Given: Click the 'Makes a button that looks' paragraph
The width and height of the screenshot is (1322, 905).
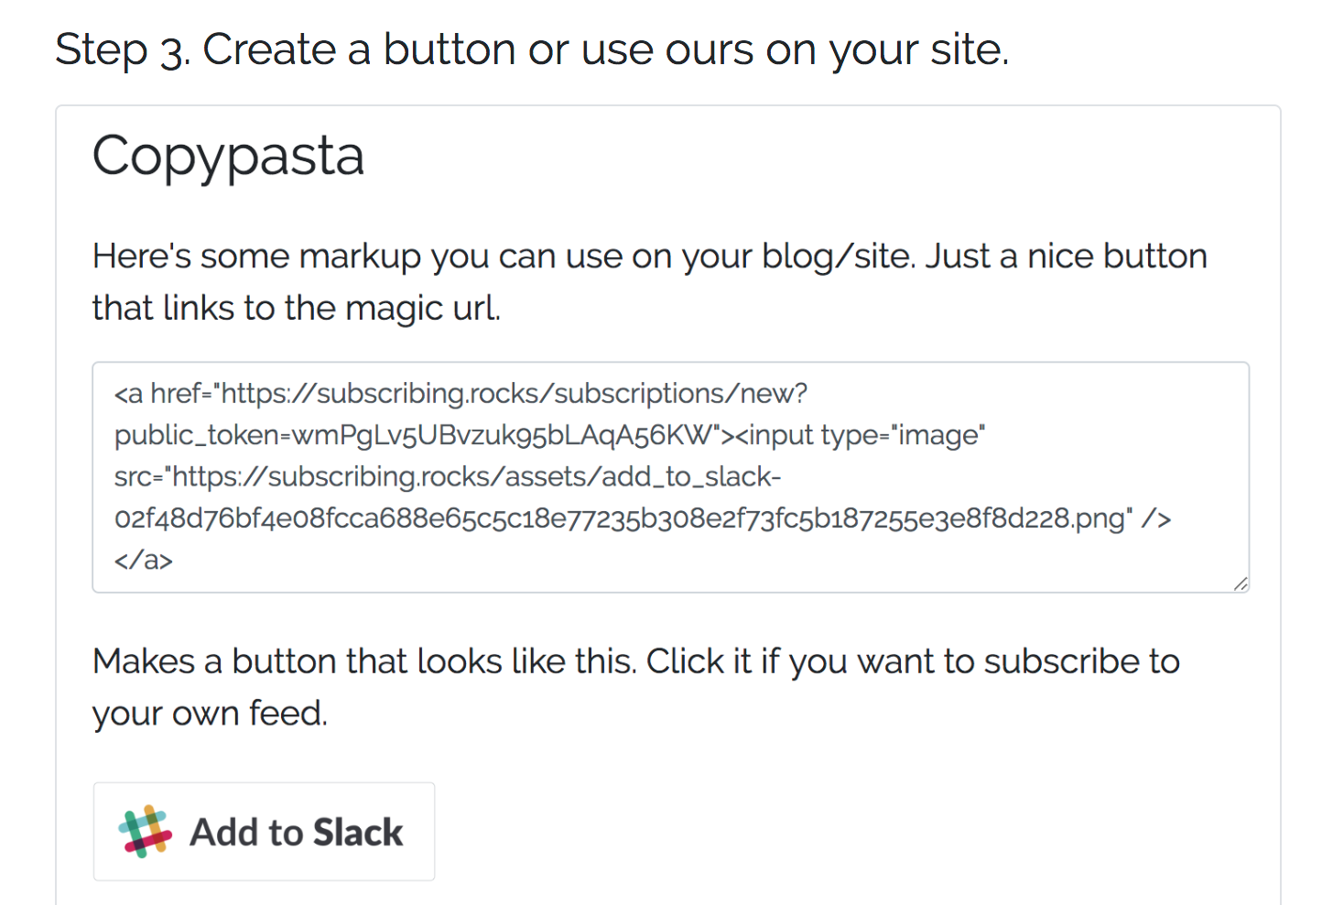Looking at the screenshot, I should pyautogui.click(x=636, y=687).
